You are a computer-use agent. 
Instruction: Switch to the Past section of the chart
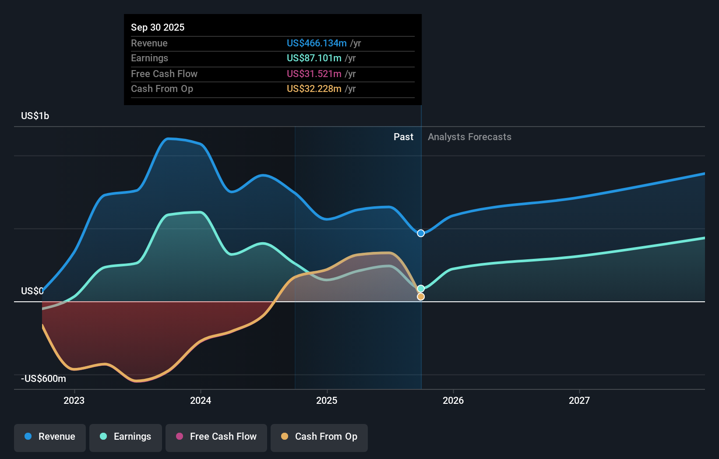point(403,137)
